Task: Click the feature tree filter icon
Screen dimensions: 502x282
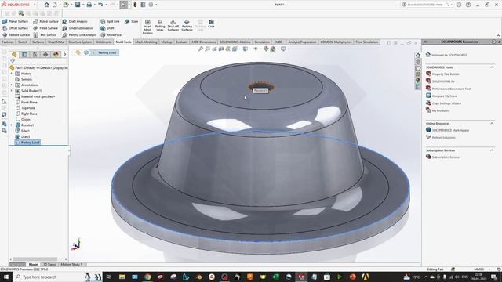Action: [x=13, y=61]
